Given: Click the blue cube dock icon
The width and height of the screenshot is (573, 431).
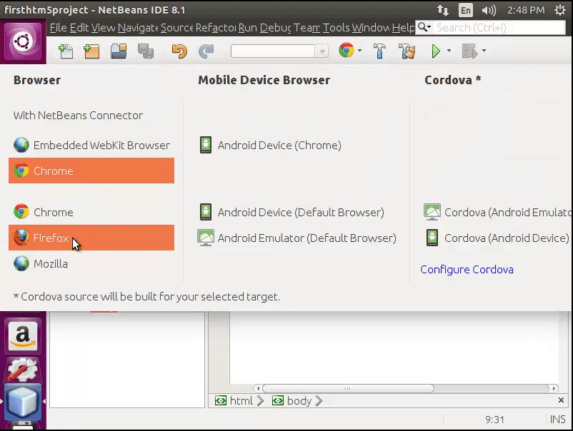Looking at the screenshot, I should 23,402.
